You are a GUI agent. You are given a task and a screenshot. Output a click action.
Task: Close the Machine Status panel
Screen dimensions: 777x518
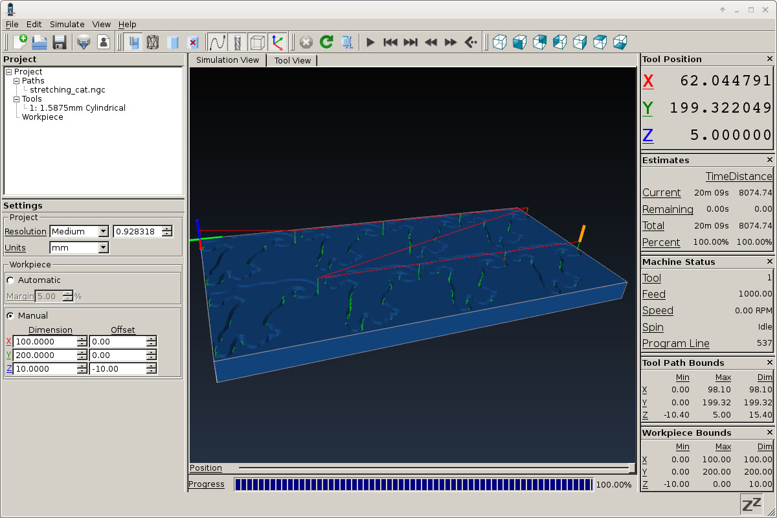tap(769, 262)
